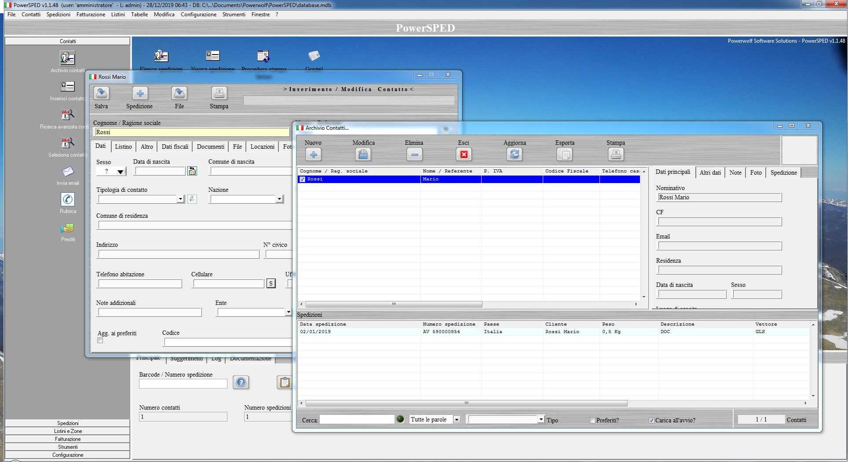Expand Listini e Zone sidebar section
The image size is (848, 462).
[x=68, y=431]
